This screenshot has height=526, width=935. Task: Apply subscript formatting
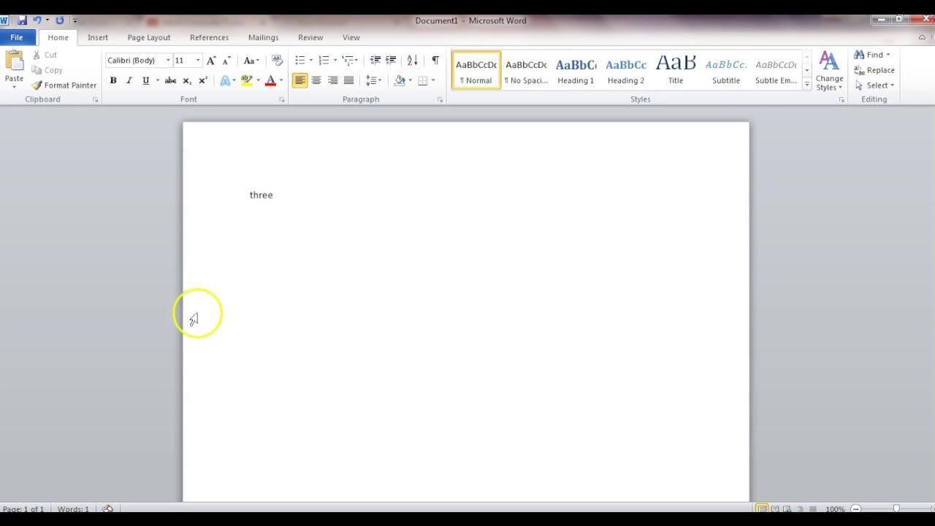pos(188,80)
